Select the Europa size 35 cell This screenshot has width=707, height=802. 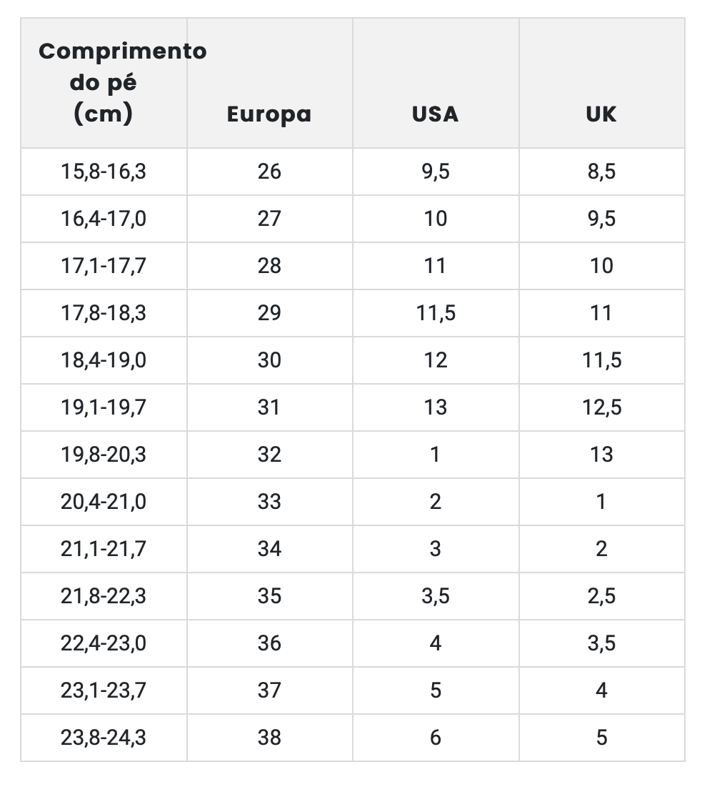[x=269, y=596]
